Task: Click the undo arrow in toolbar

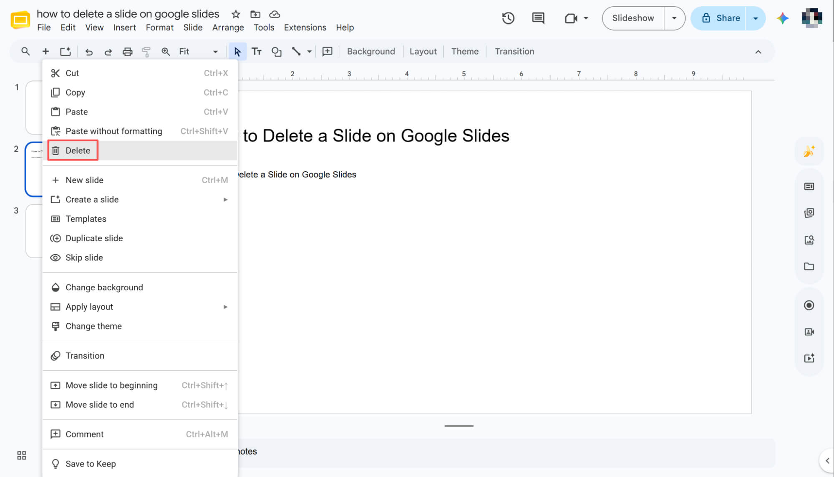Action: 89,52
